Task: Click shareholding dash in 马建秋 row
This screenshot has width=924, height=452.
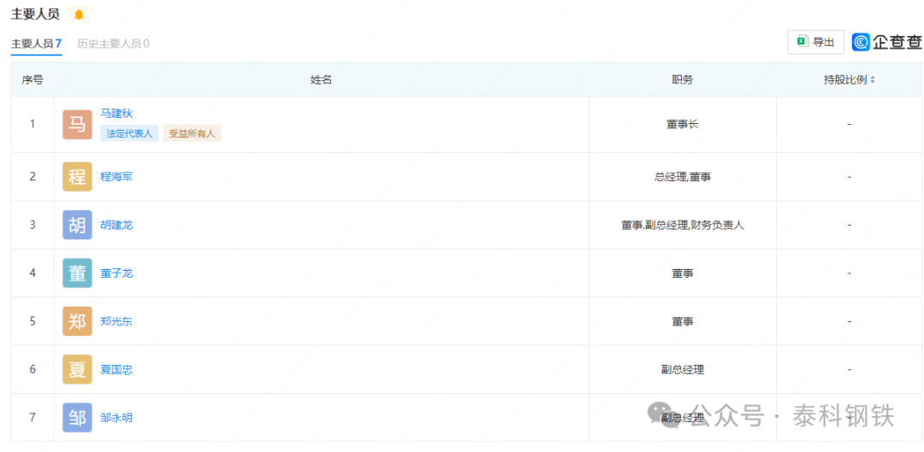Action: pyautogui.click(x=850, y=124)
